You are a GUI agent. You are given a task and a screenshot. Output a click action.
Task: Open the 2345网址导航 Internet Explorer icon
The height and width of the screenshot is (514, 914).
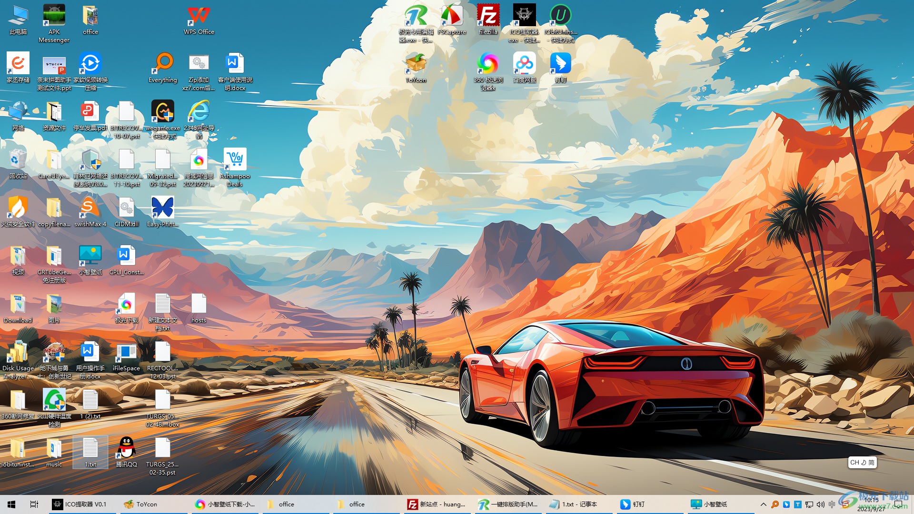pyautogui.click(x=199, y=119)
